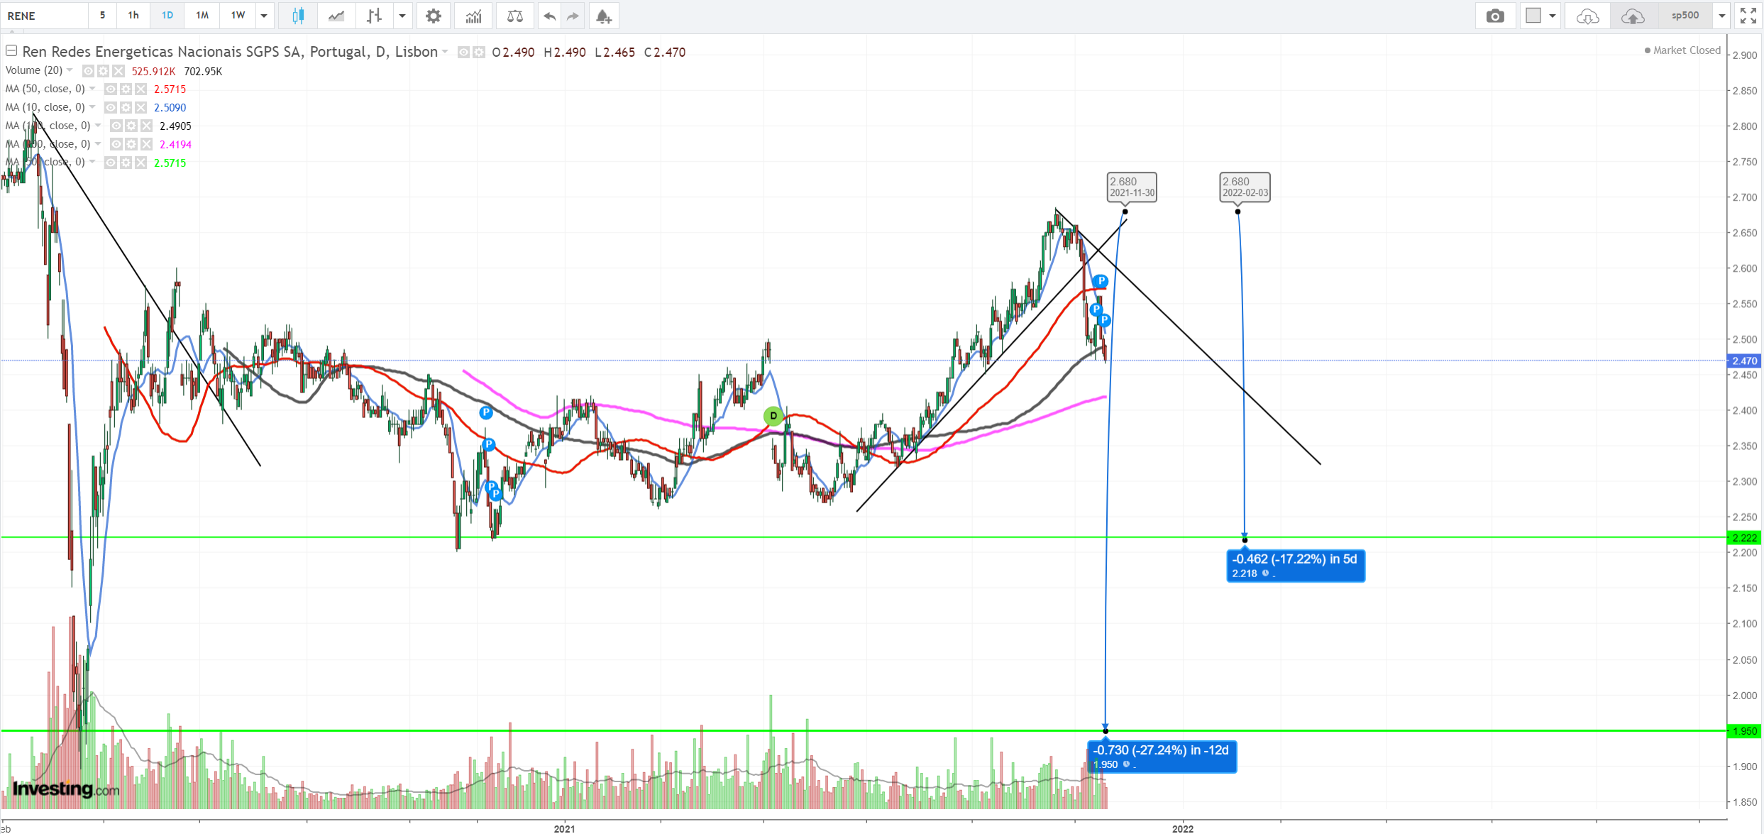Open chart settings gear icon
This screenshot has height=834, width=1764.
[x=433, y=16]
